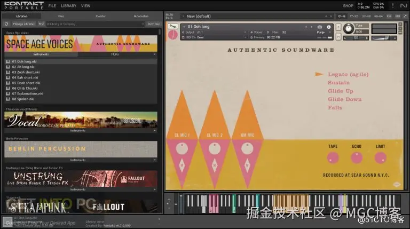Select Sustain articulation
The width and height of the screenshot is (410, 229).
click(x=339, y=83)
